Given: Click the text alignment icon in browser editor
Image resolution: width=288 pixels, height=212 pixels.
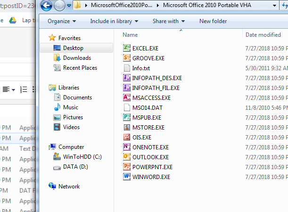Looking at the screenshot, I should [6, 90].
